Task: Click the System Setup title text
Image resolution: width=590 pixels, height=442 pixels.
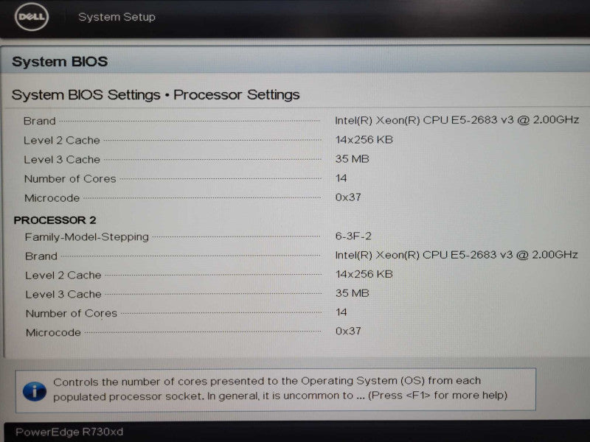Action: 117,17
